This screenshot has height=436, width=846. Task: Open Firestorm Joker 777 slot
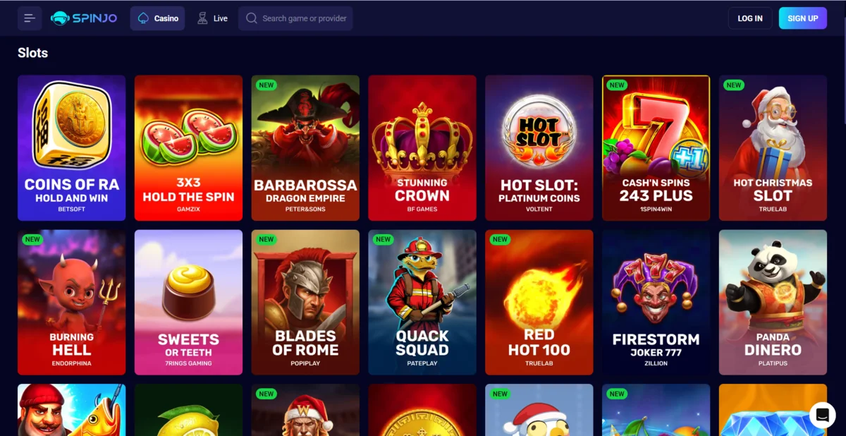click(x=656, y=302)
